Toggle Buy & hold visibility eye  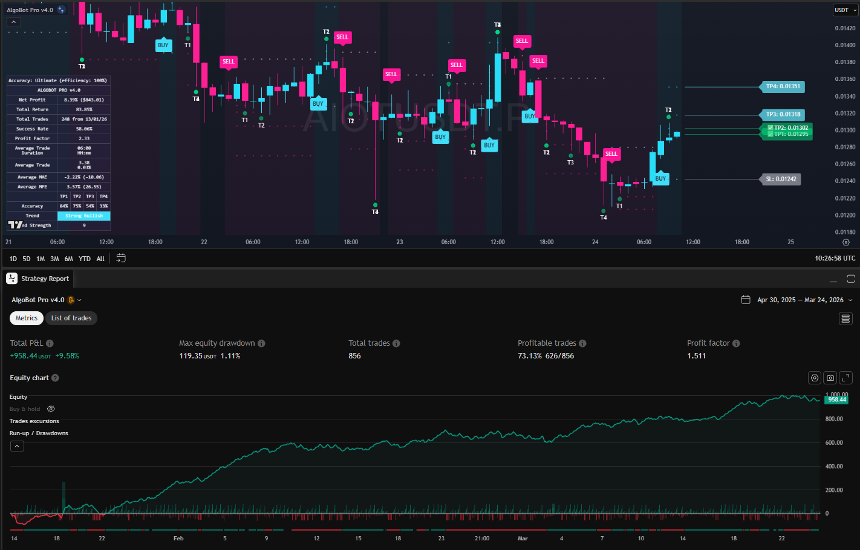tap(51, 409)
